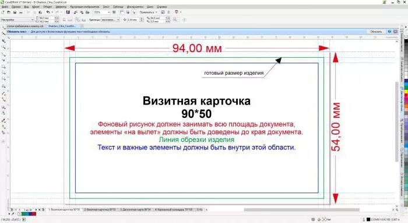Click the Open file toolbar icon
Screen dimensions: 408x223
tap(9, 12)
